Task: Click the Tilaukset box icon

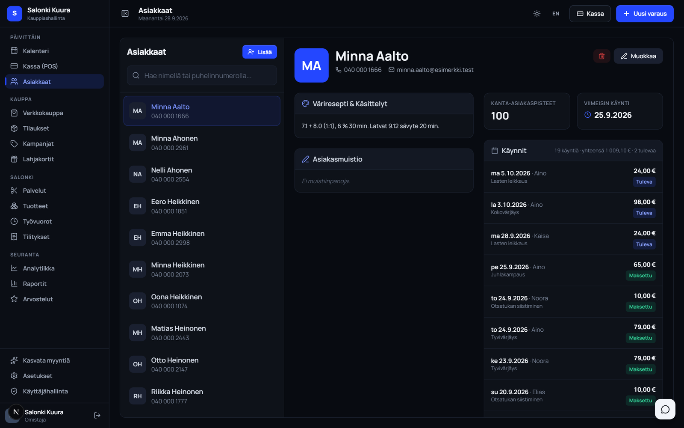Action: [x=14, y=128]
